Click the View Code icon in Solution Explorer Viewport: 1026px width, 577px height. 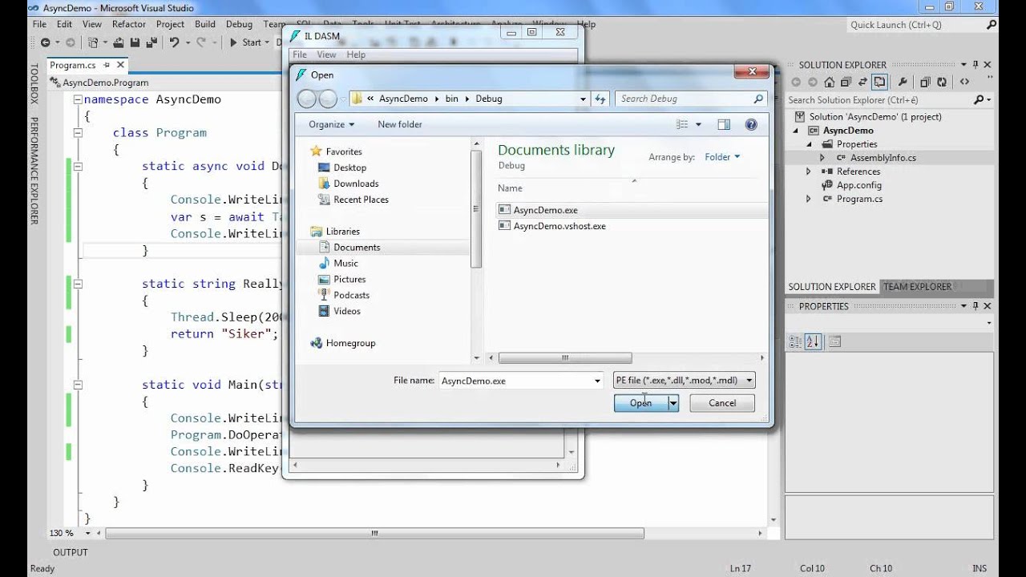(x=964, y=82)
